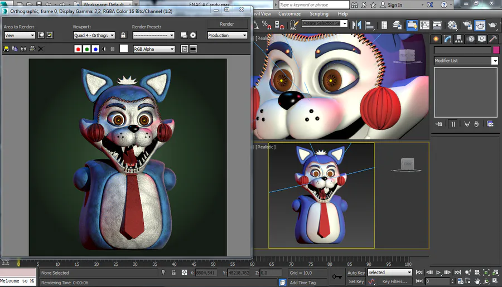Click the Pin Stack icon
The image size is (502, 287).
439,124
